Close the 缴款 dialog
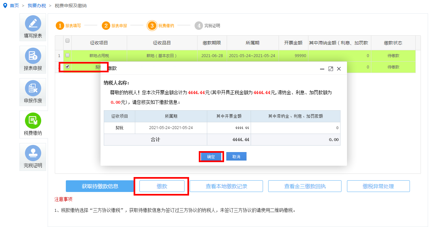 (x=339, y=69)
